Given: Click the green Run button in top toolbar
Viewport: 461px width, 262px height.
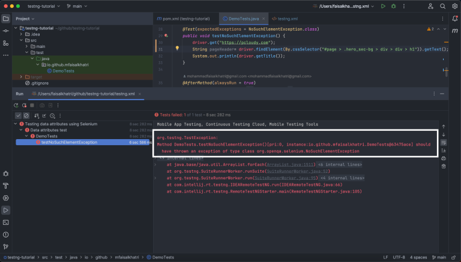Looking at the screenshot, I should click(x=383, y=6).
